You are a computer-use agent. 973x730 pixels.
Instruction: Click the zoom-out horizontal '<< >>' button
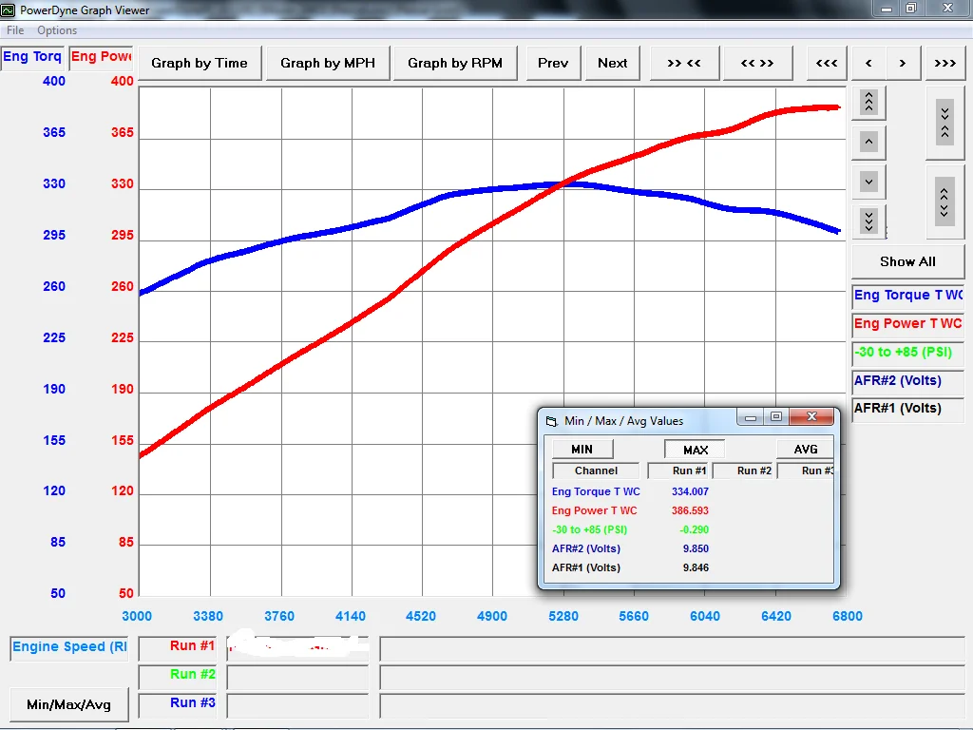point(757,64)
